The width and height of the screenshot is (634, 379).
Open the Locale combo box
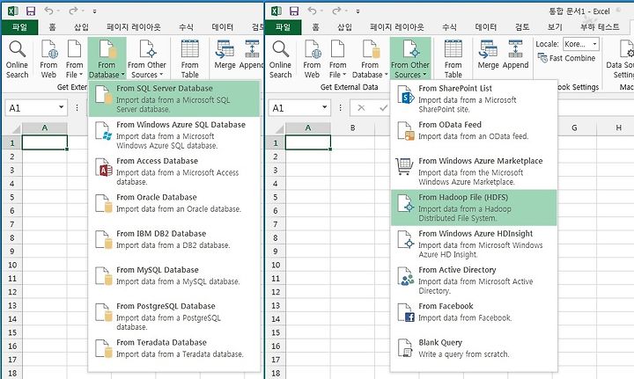(581, 44)
